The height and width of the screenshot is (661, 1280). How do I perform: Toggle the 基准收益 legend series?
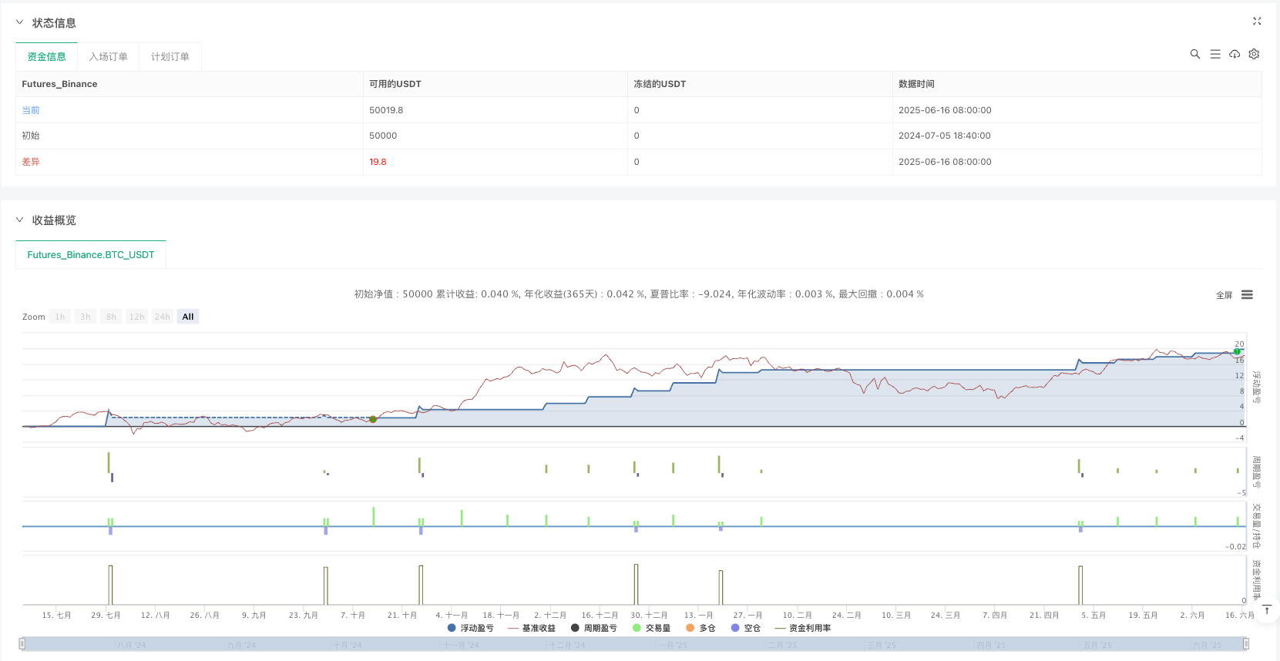[x=532, y=628]
